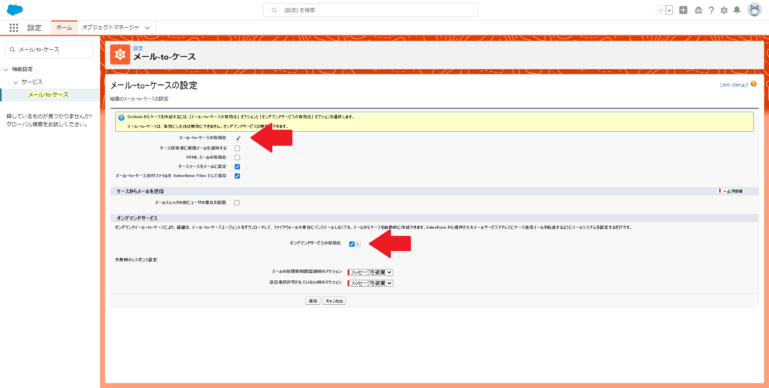The image size is (769, 388).
Task: Collapse the 機能設定 tree section
Action: 6,70
